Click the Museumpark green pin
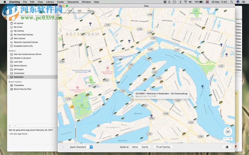 pyautogui.click(x=91, y=80)
